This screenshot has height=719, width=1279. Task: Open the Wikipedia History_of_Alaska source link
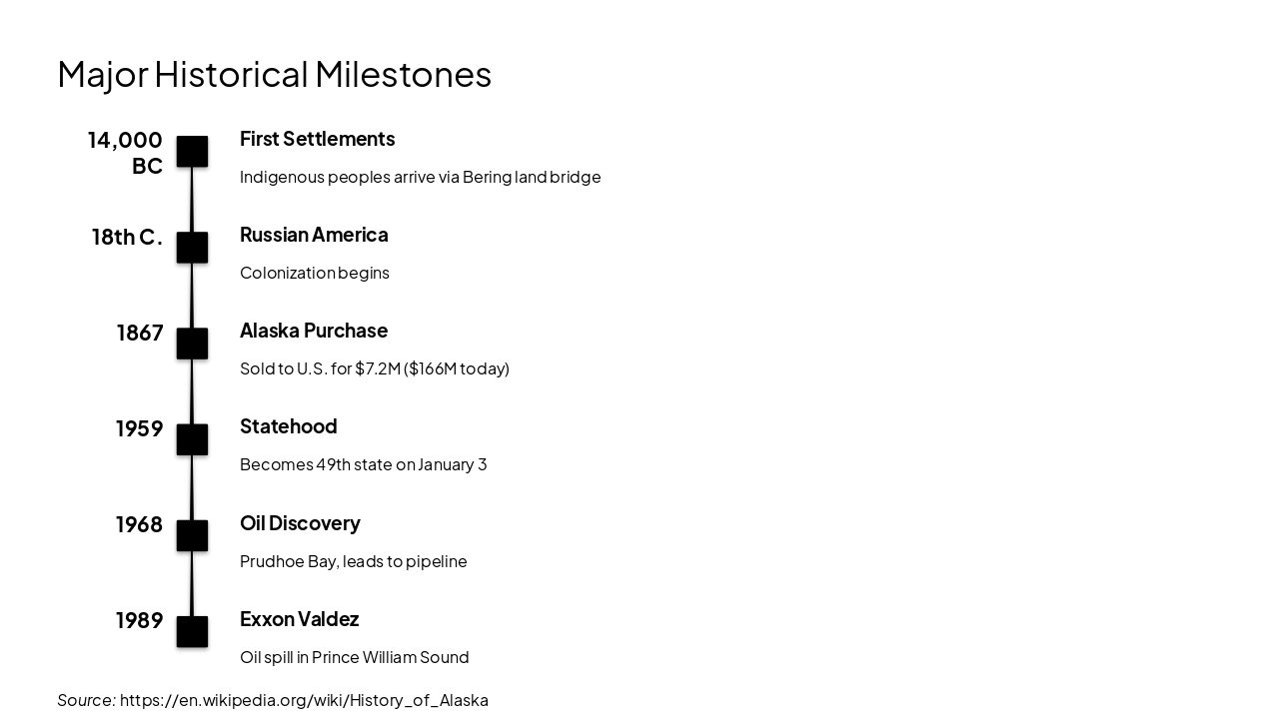[304, 700]
